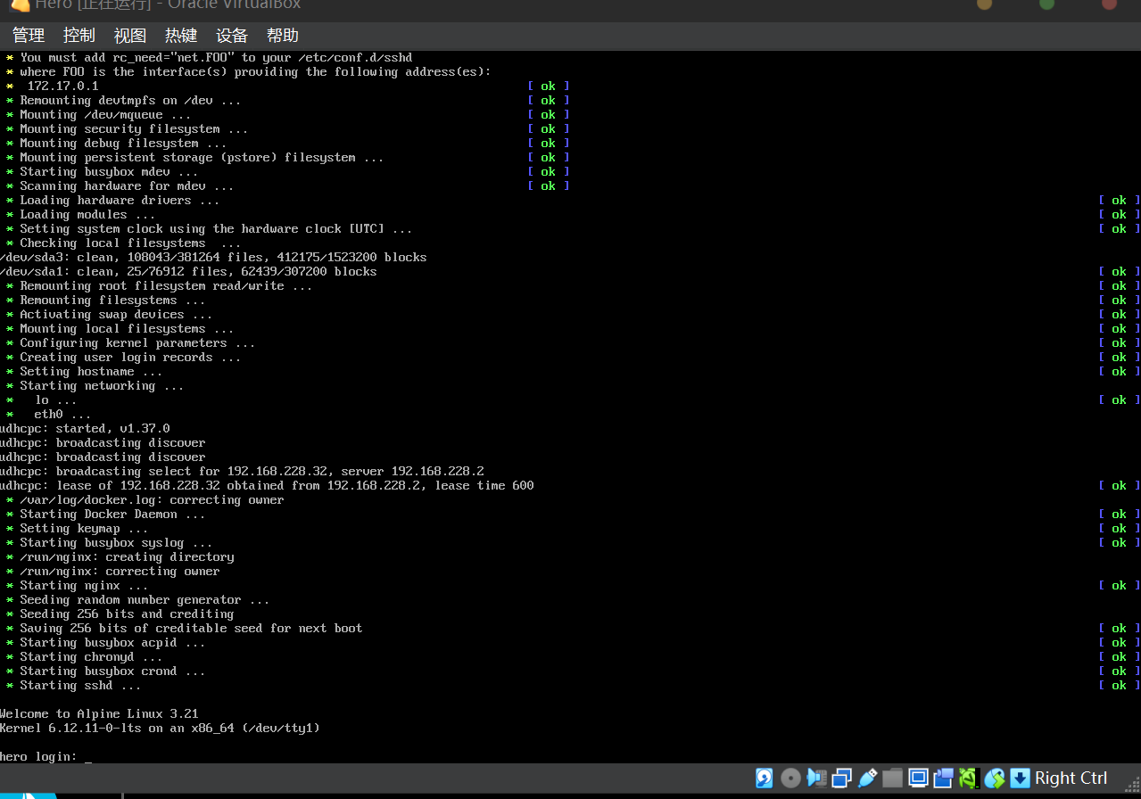The height and width of the screenshot is (799, 1141).
Task: Open the 管理 menu
Action: coord(29,36)
